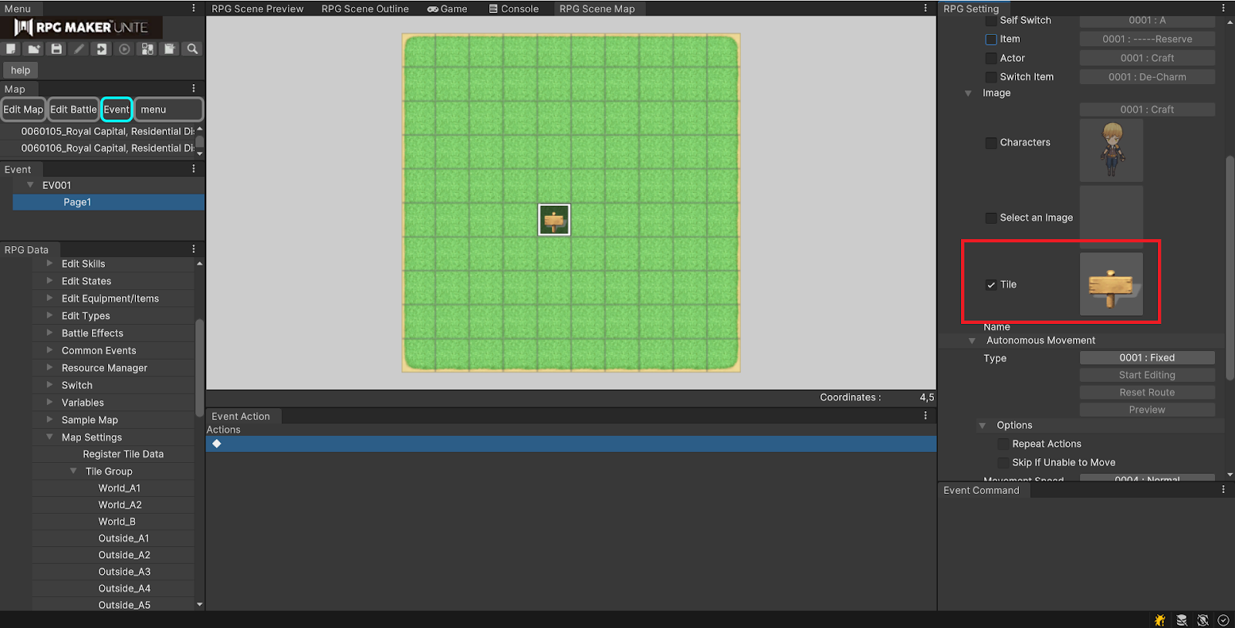
Task: Open the RPG Setting panel's three-dot options
Action: (x=1223, y=8)
